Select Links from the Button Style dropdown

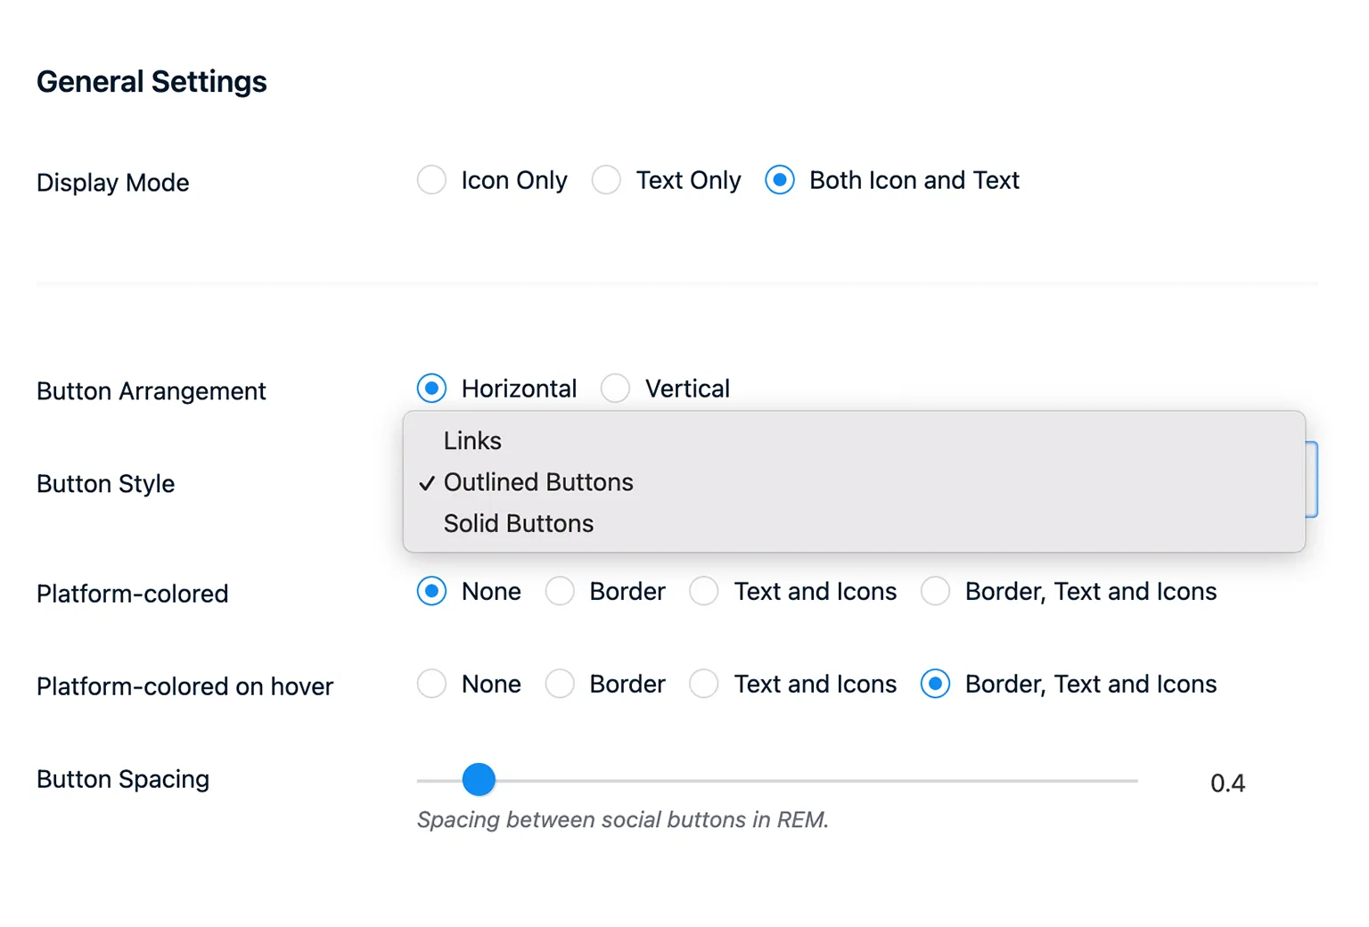tap(471, 440)
